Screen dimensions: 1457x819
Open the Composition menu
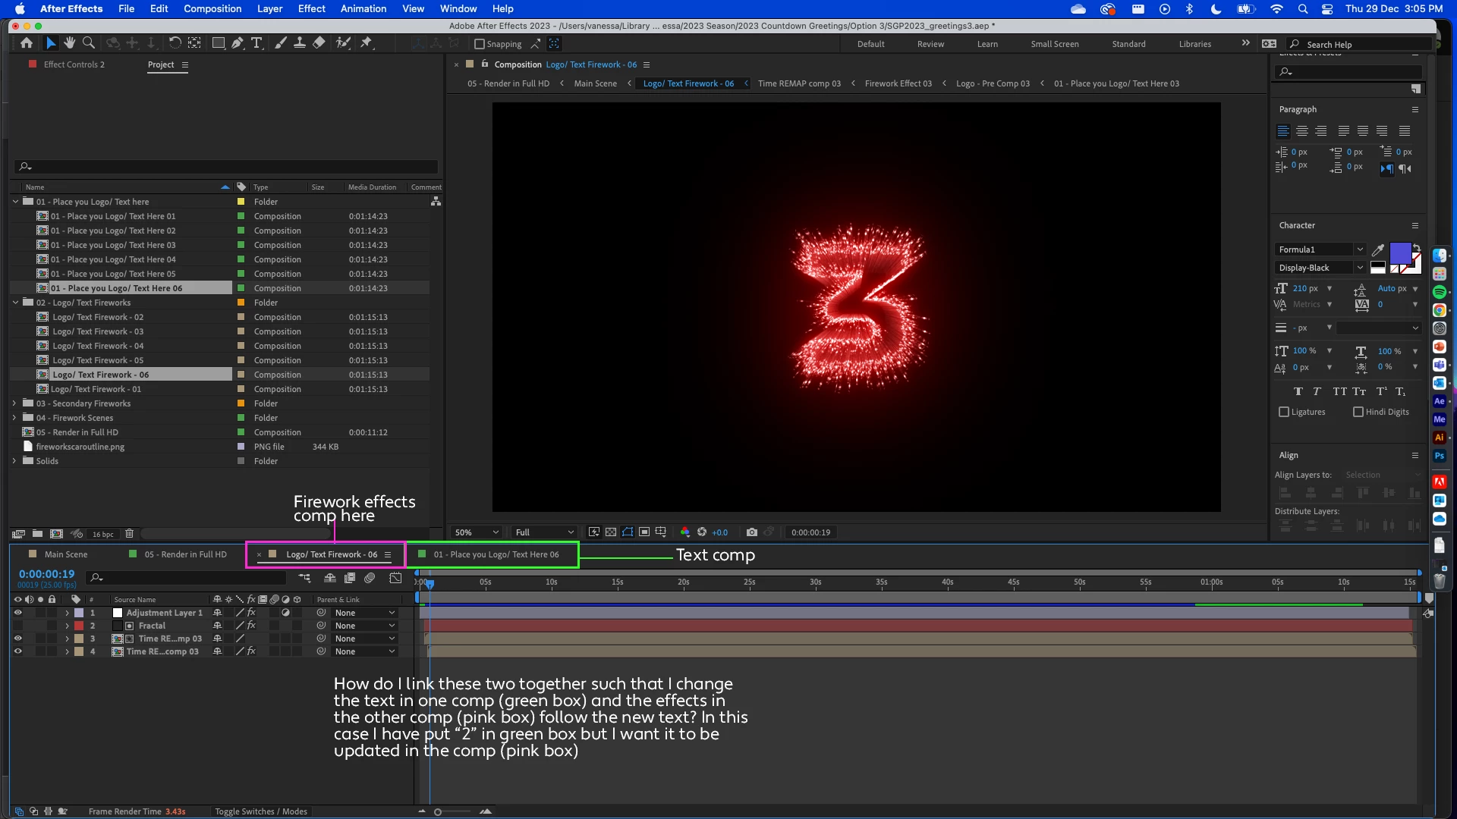click(212, 8)
